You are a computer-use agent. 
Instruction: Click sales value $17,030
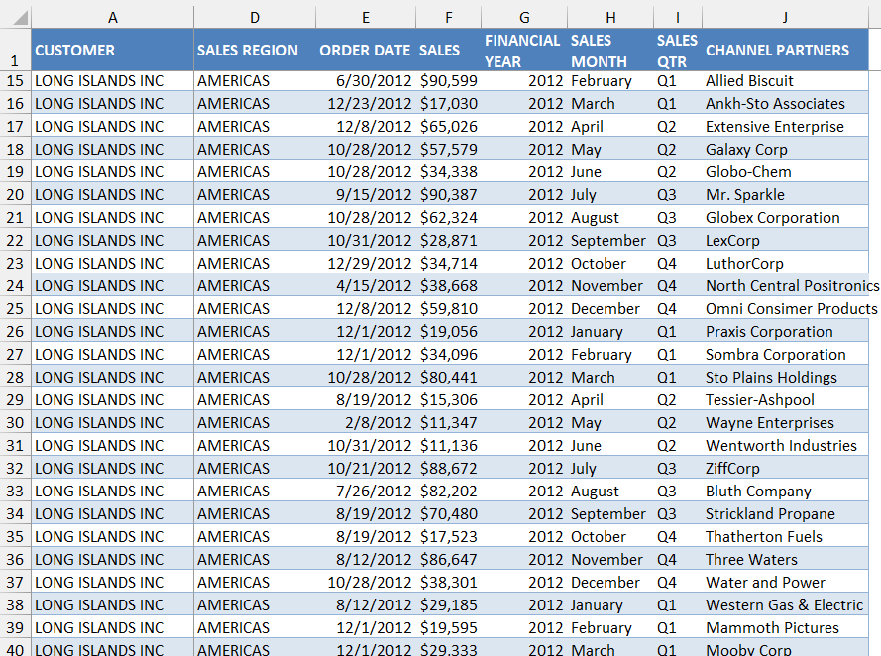tap(448, 104)
